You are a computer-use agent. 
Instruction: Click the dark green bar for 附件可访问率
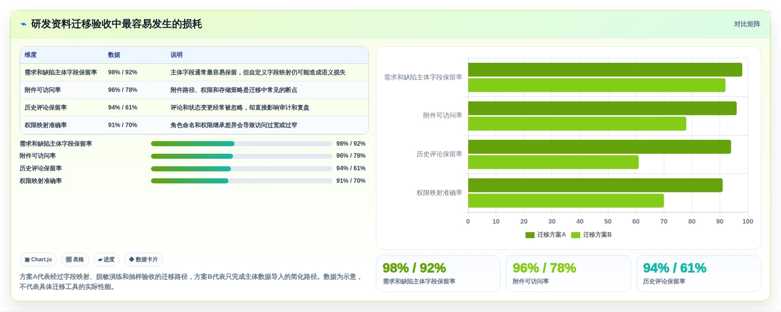pyautogui.click(x=602, y=109)
